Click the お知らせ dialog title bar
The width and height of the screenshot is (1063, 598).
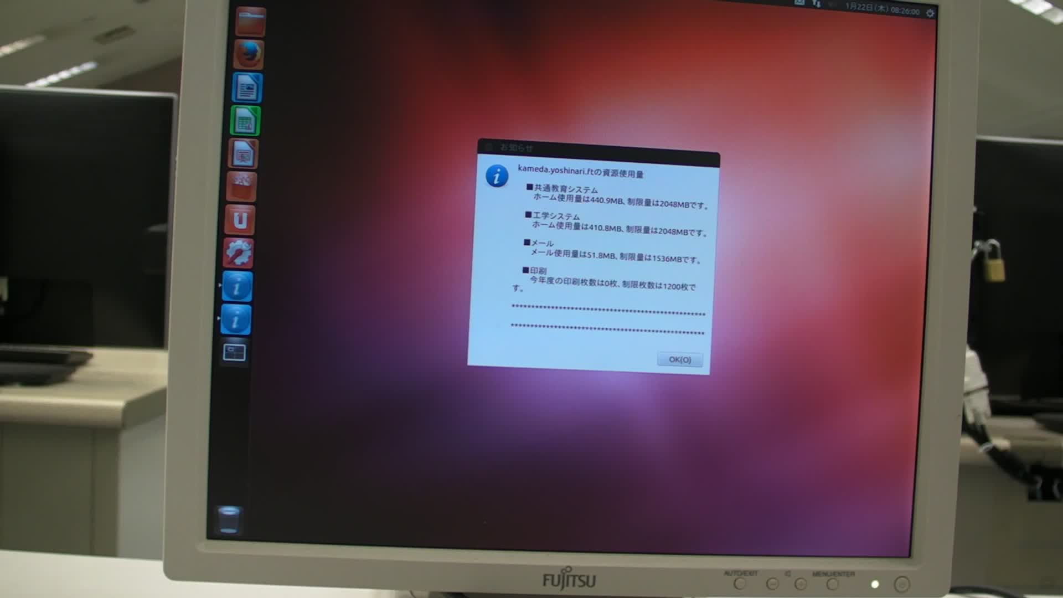(x=598, y=153)
